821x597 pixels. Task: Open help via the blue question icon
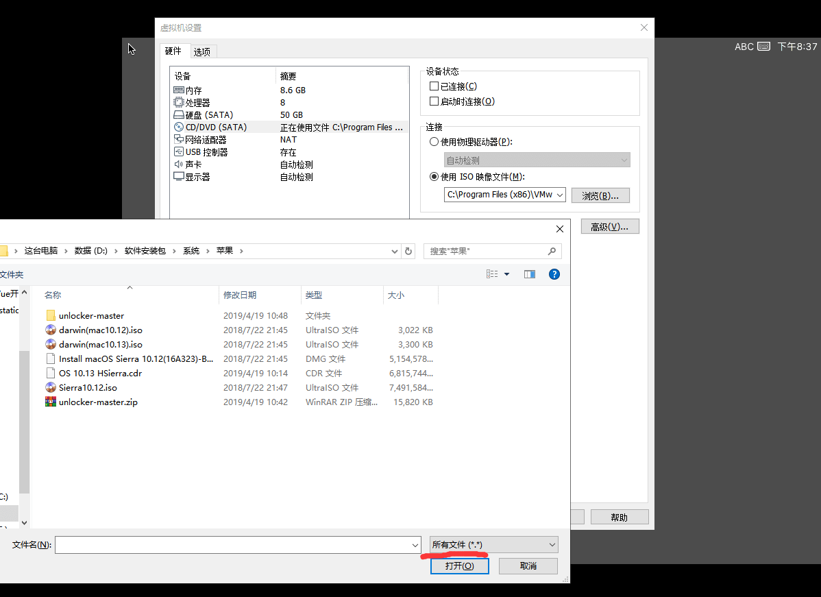pyautogui.click(x=554, y=274)
